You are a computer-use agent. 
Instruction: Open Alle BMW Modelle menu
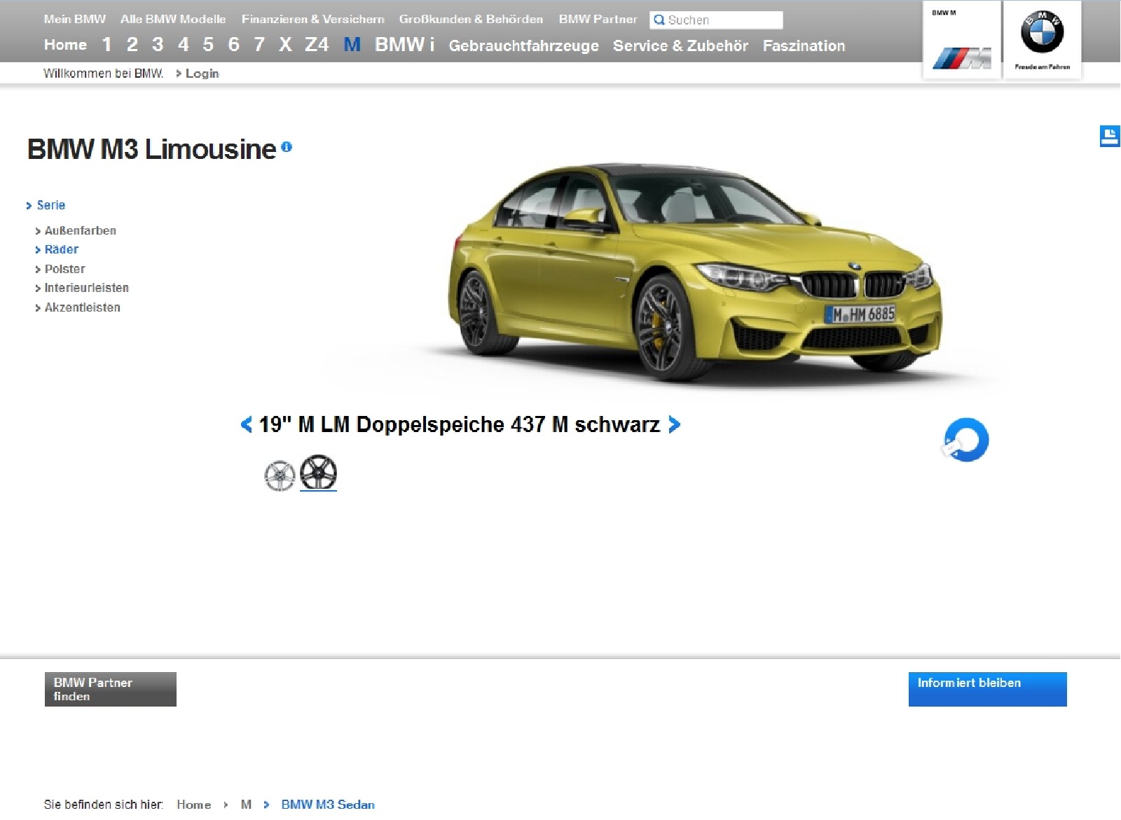click(x=173, y=19)
